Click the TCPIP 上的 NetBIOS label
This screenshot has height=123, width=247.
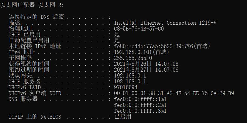pos(35,117)
